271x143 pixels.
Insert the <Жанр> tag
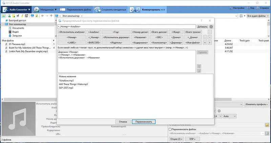pos(176,32)
